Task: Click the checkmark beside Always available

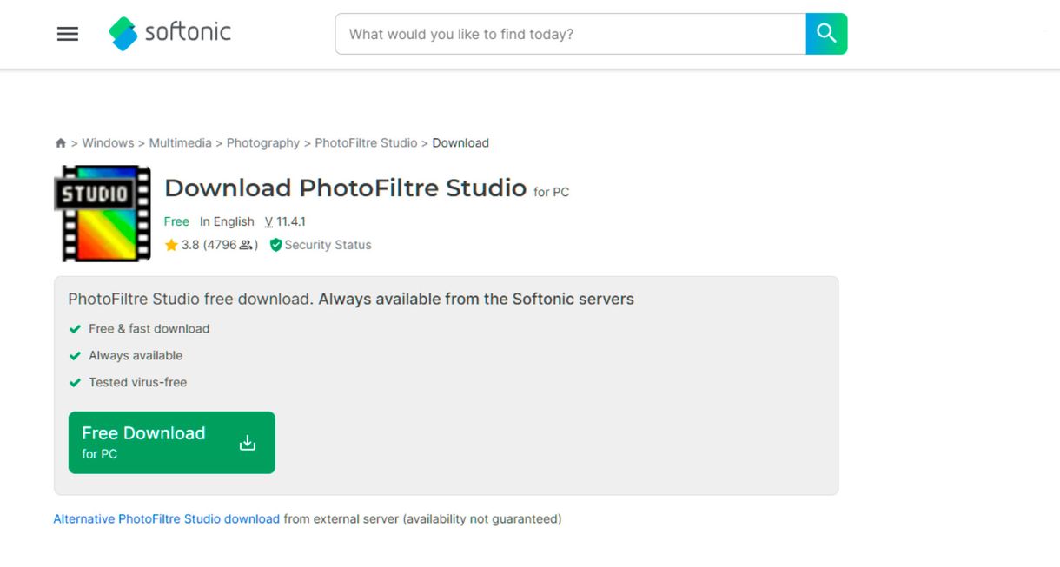Action: coord(75,355)
